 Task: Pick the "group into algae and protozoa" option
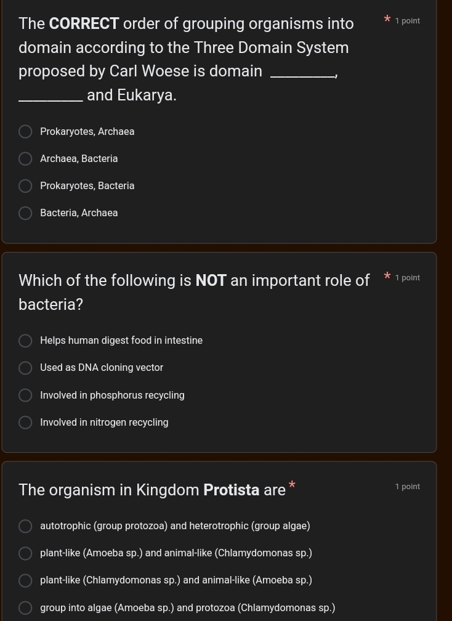point(25,607)
